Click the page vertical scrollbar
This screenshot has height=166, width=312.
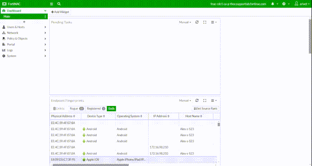[x=310, y=36]
